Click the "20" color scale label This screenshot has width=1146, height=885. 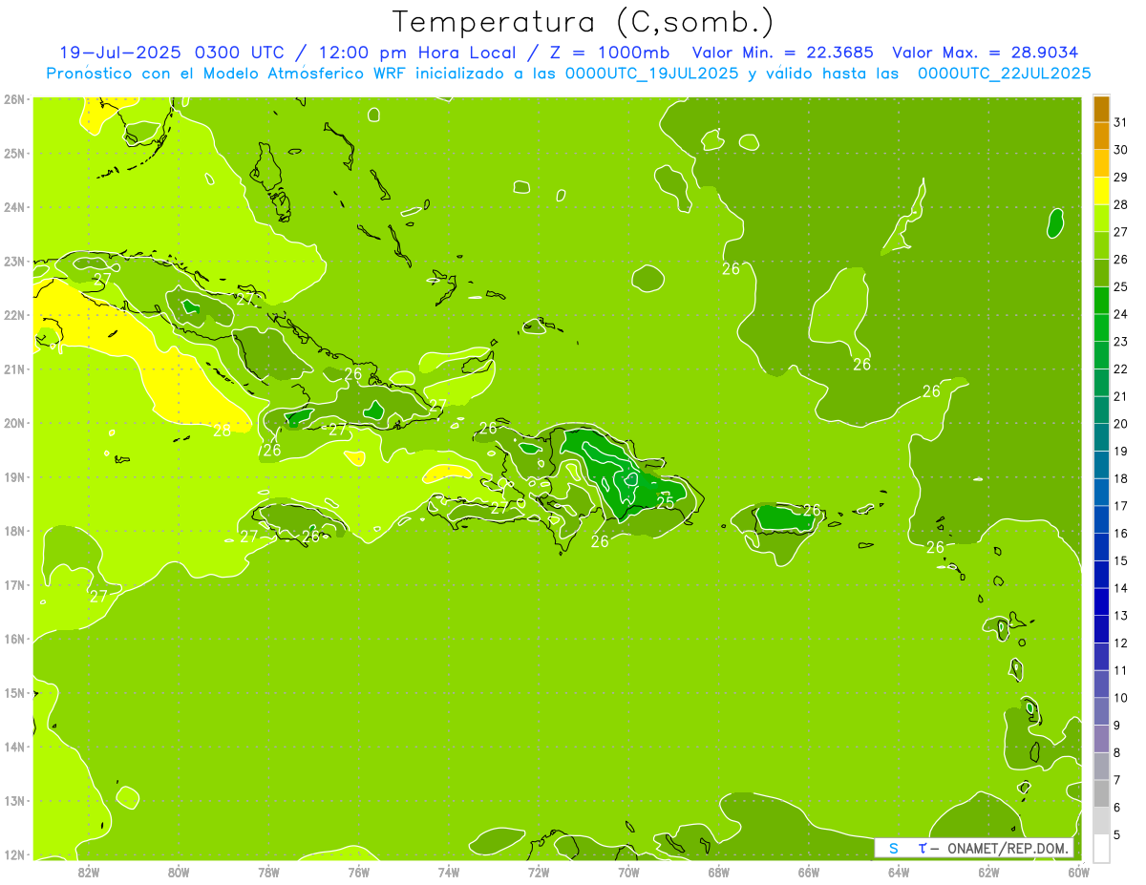click(1121, 424)
